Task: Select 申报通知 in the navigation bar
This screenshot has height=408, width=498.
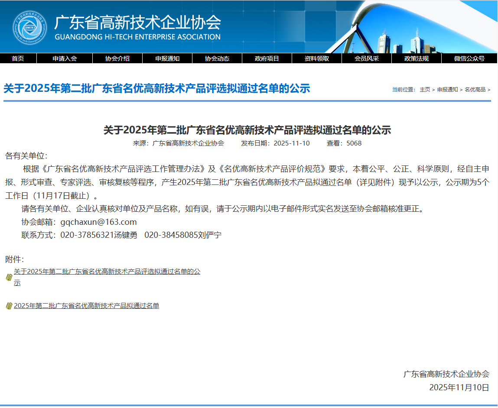Action: click(x=167, y=58)
